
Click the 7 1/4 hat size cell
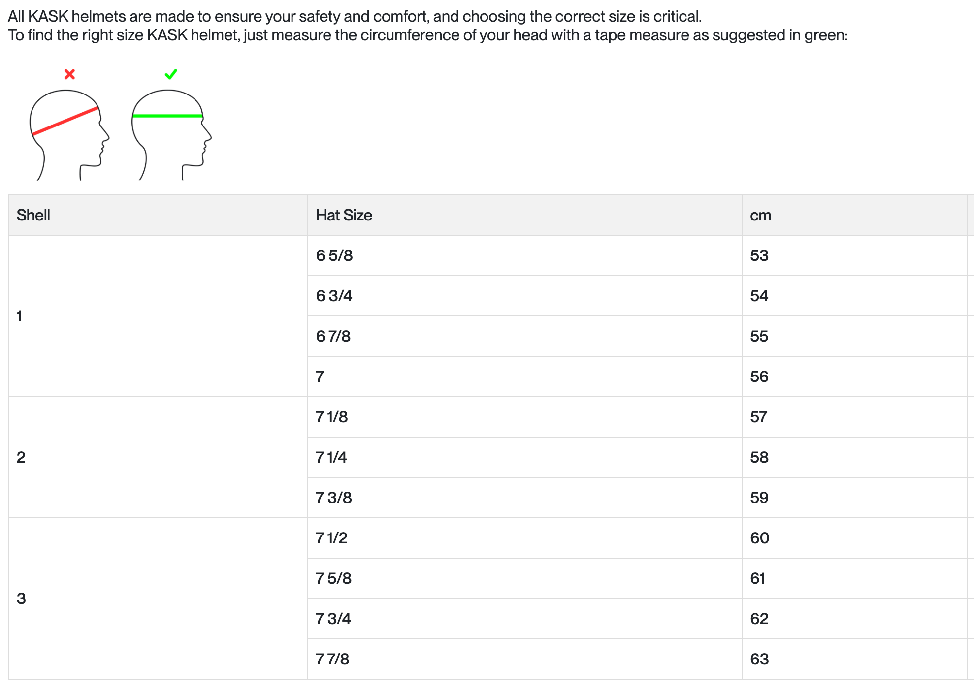tap(331, 457)
